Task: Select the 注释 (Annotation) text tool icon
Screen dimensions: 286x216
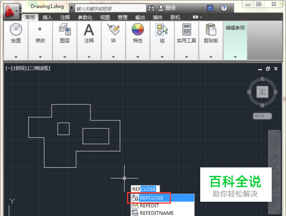Action: pos(89,30)
